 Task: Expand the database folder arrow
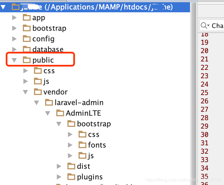(x=14, y=49)
